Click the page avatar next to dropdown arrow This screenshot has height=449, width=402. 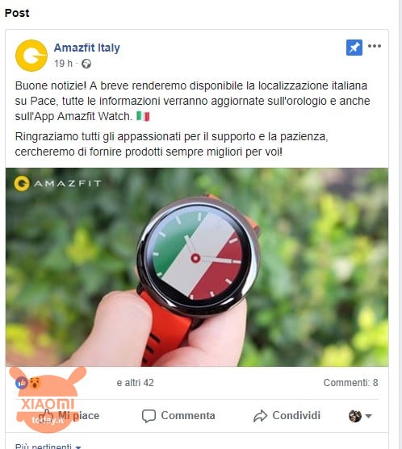(355, 416)
